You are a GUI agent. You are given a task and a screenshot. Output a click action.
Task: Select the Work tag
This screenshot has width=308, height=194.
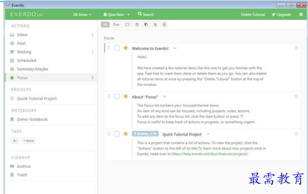coord(29,141)
